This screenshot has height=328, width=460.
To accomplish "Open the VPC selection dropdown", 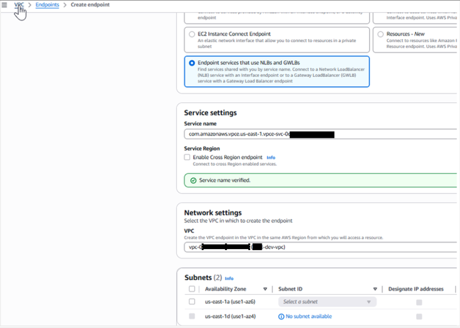I will tap(319, 247).
